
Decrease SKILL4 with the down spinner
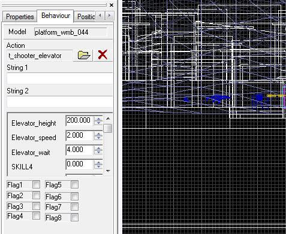coord(98,166)
